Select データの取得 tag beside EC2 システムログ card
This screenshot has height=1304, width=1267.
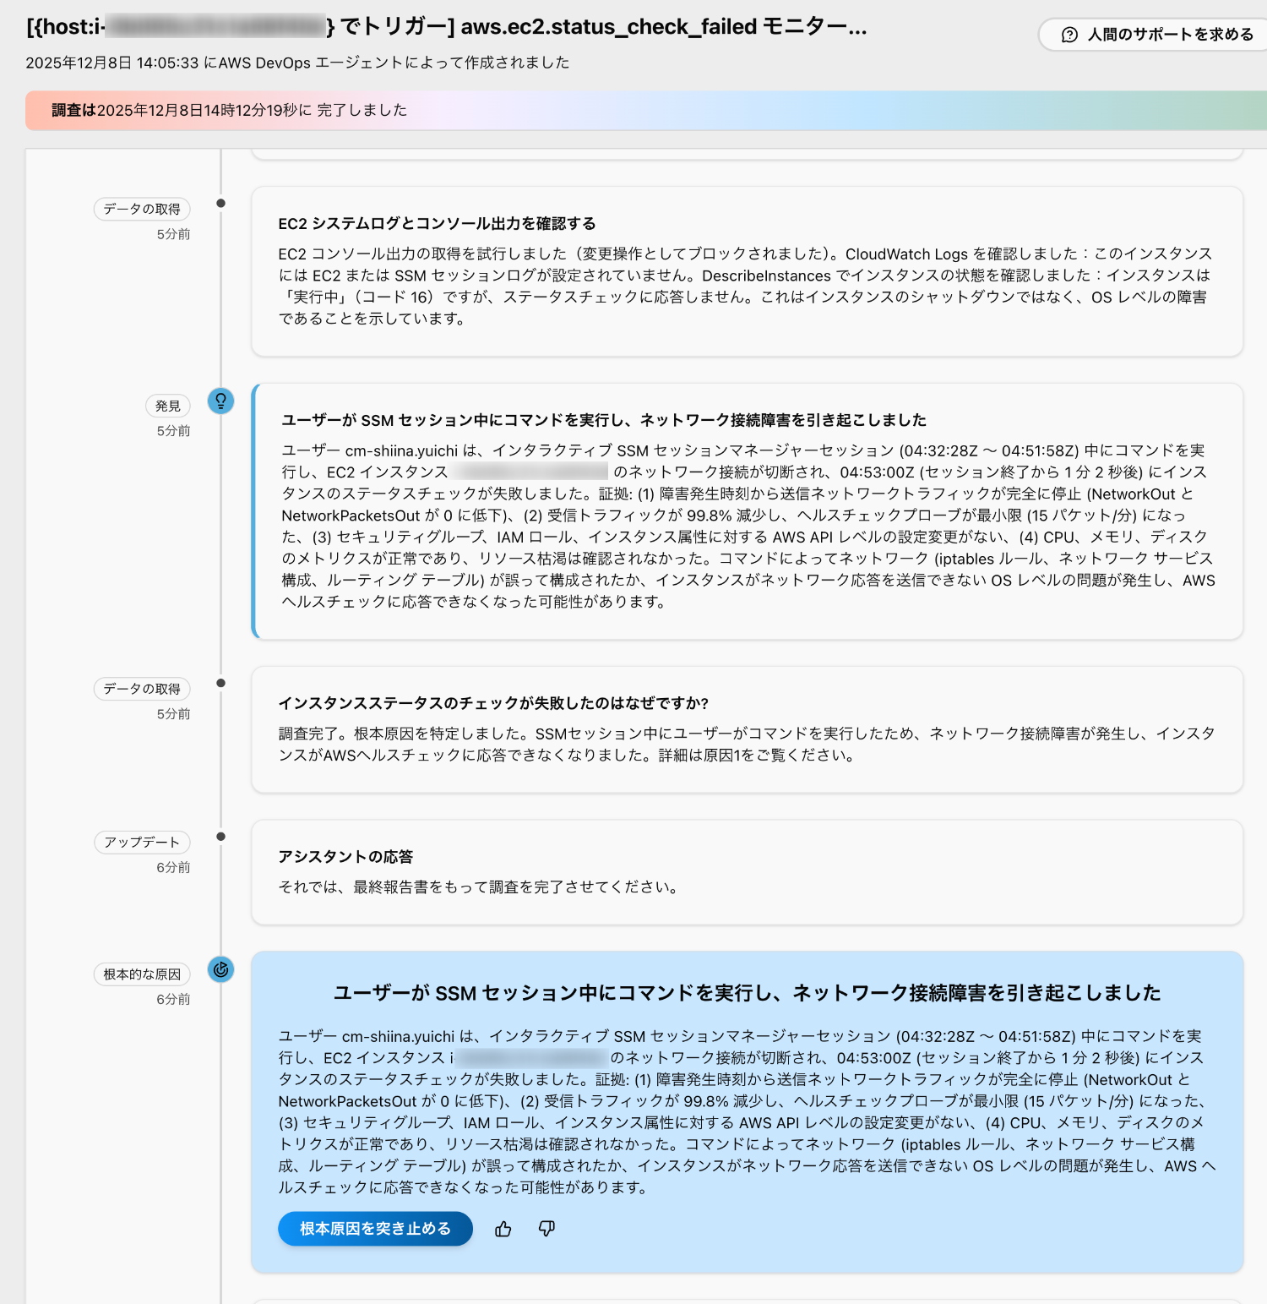(142, 209)
